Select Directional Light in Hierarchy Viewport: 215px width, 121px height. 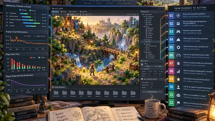point(152,46)
